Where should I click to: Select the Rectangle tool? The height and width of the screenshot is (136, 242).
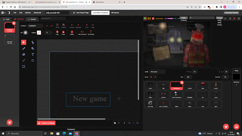(x=24, y=66)
